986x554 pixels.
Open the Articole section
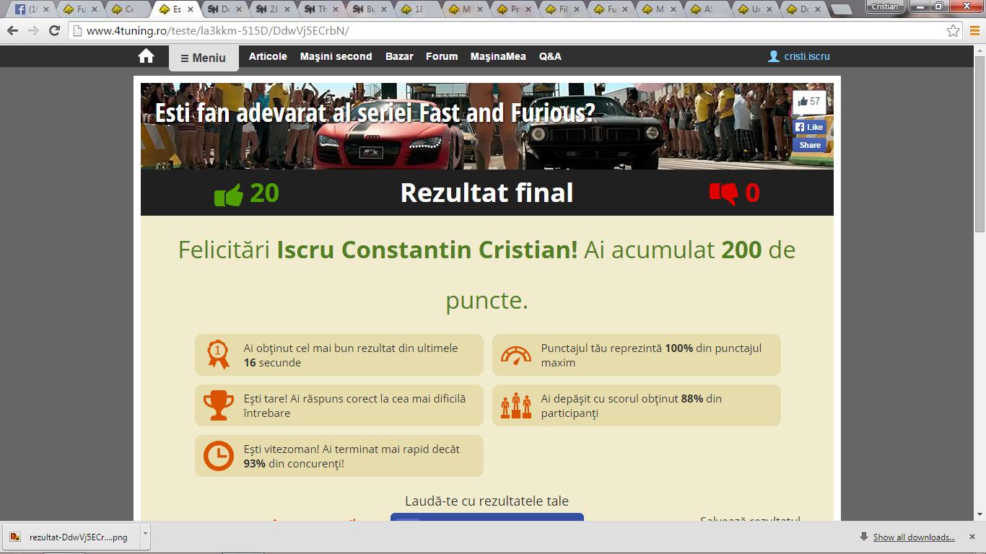(x=268, y=56)
